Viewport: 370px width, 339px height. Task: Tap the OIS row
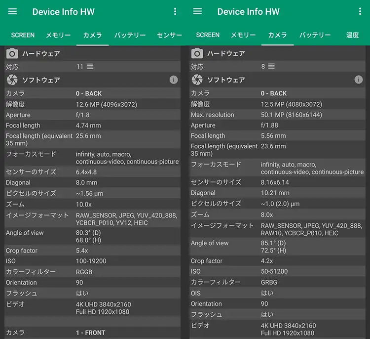(x=277, y=293)
